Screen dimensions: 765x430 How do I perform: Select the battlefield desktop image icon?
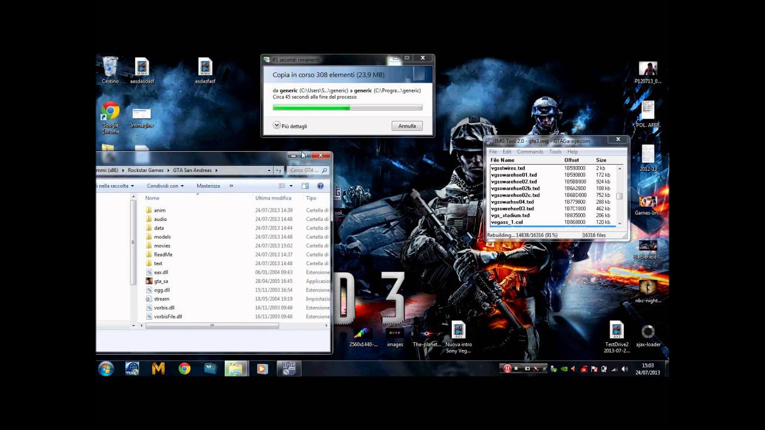click(648, 250)
